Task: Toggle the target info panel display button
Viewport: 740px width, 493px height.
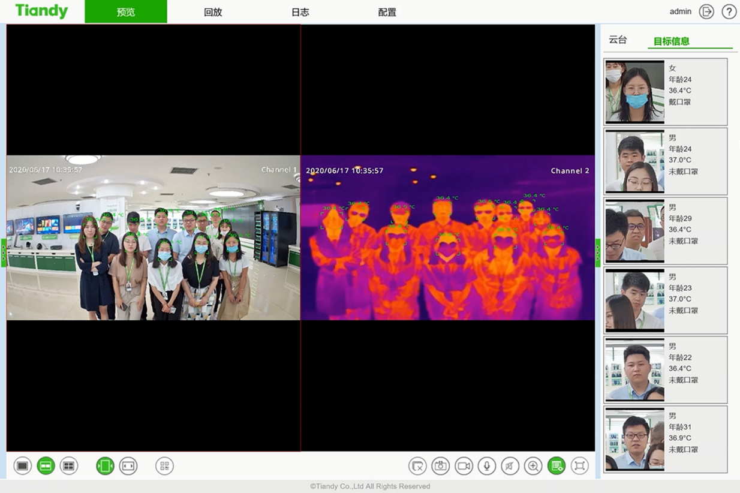Action: [x=556, y=466]
